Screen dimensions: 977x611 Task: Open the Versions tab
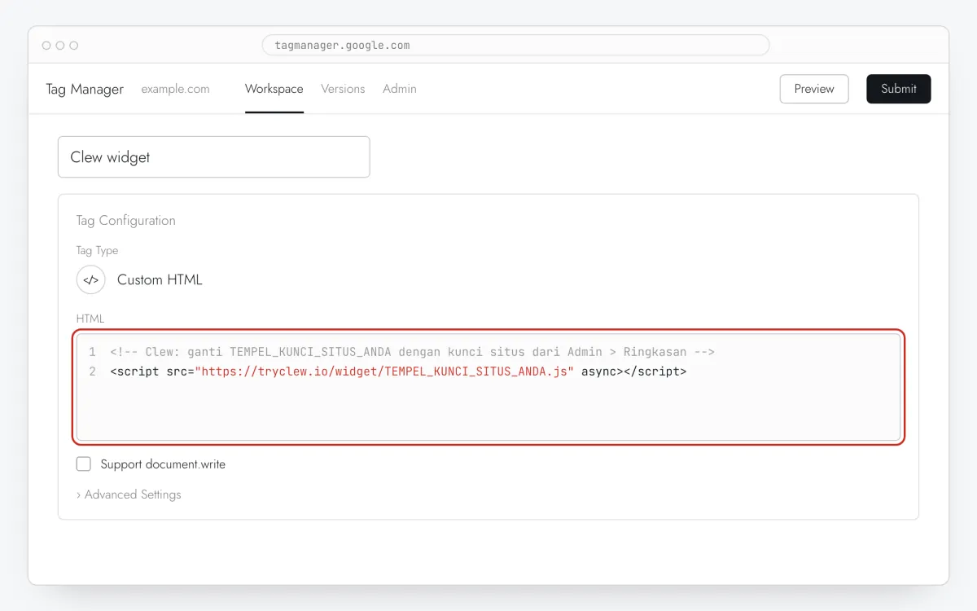(x=343, y=89)
